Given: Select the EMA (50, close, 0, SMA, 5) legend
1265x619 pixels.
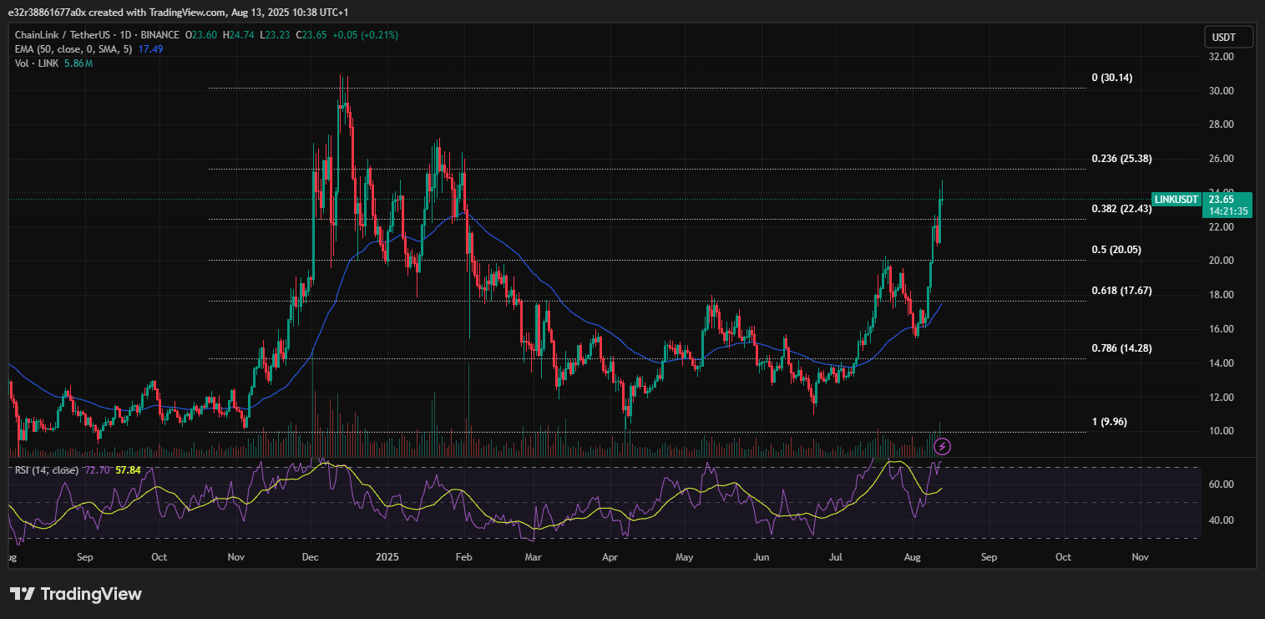Looking at the screenshot, I should coord(73,49).
